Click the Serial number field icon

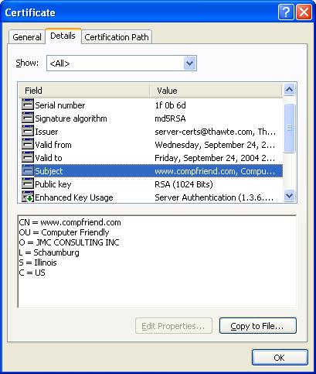pos(28,105)
